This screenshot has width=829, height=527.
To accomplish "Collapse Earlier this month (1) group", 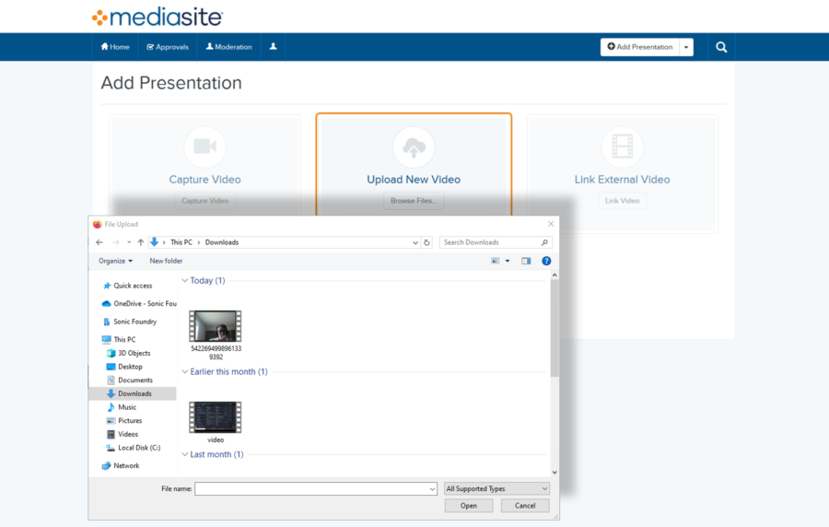I will click(x=185, y=371).
